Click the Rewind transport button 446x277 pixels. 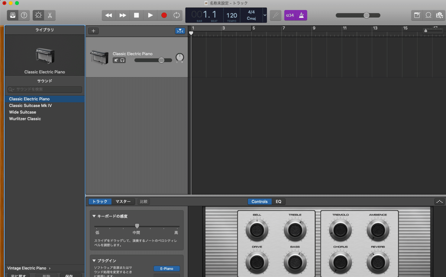109,15
